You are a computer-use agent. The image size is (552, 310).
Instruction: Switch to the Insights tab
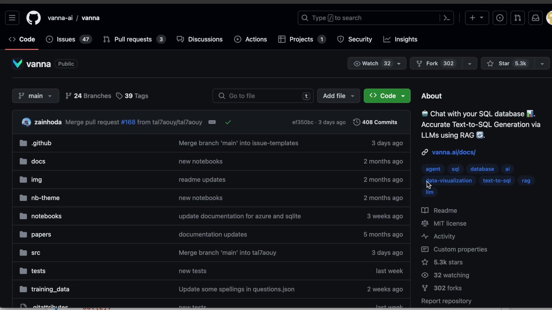[x=400, y=39]
